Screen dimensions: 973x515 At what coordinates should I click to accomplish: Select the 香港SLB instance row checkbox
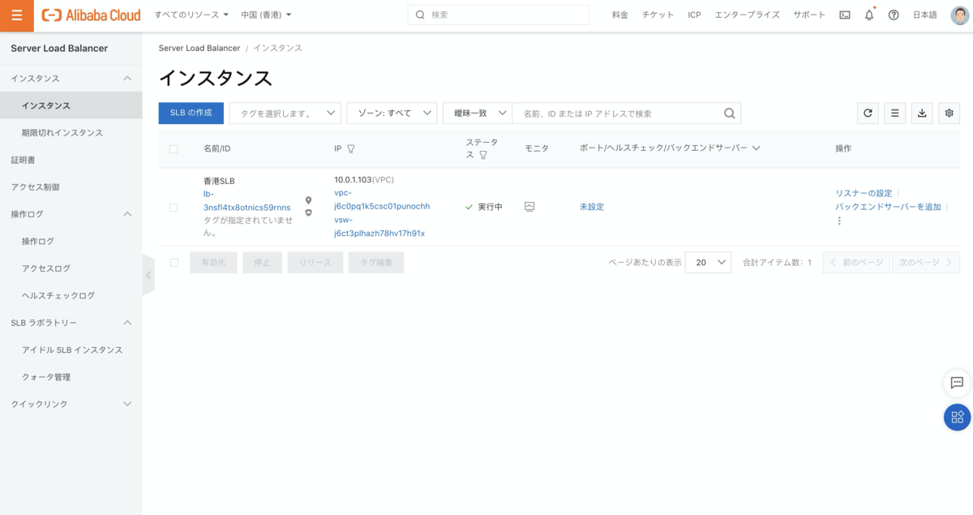pyautogui.click(x=174, y=208)
